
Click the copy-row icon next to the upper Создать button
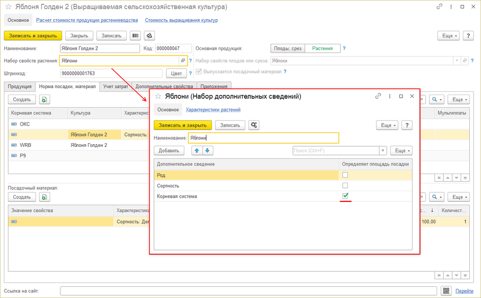click(x=45, y=99)
